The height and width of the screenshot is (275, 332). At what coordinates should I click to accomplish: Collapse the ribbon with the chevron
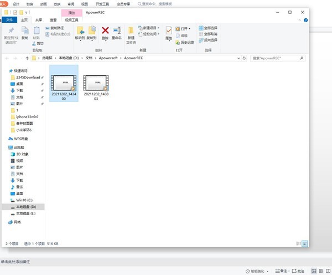(300, 20)
